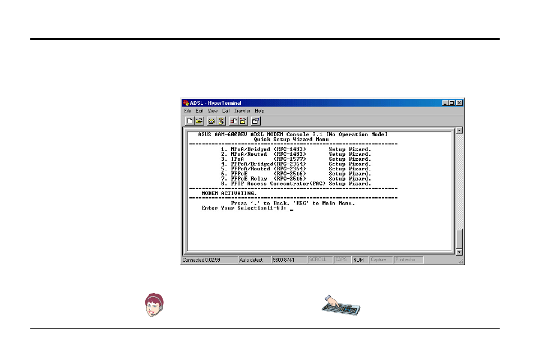
Task: Click the Send file toolbar icon
Action: point(234,121)
